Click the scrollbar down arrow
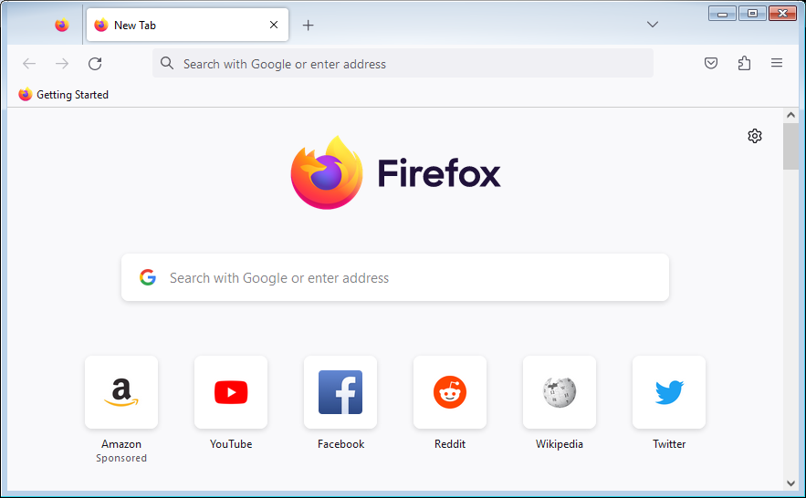The width and height of the screenshot is (806, 498). 790,483
